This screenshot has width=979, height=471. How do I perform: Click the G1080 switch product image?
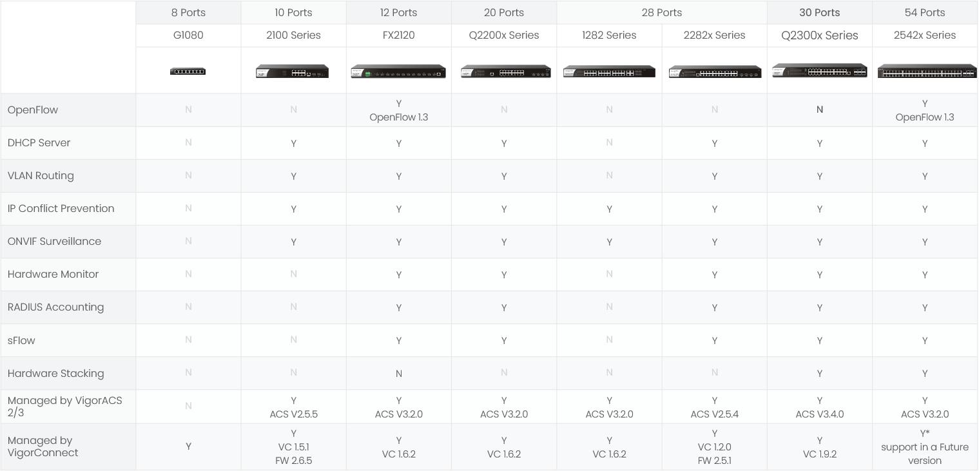188,72
